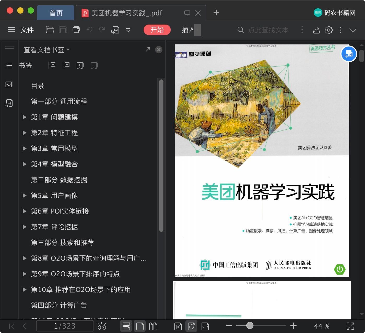Screen dimensions: 365x333
Task: Go to first page icon
Action: tap(12, 326)
